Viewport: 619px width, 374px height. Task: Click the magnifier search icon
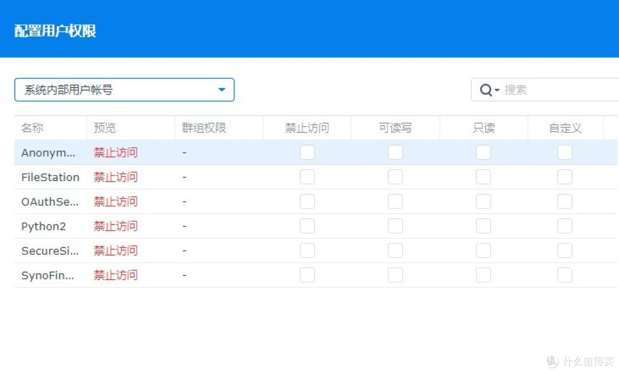[x=484, y=89]
